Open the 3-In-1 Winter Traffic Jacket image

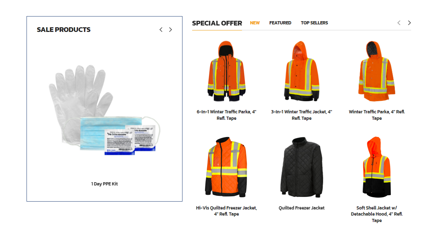point(301,71)
